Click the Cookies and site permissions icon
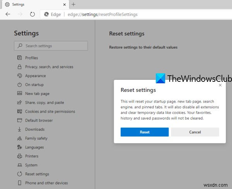 click(20, 111)
